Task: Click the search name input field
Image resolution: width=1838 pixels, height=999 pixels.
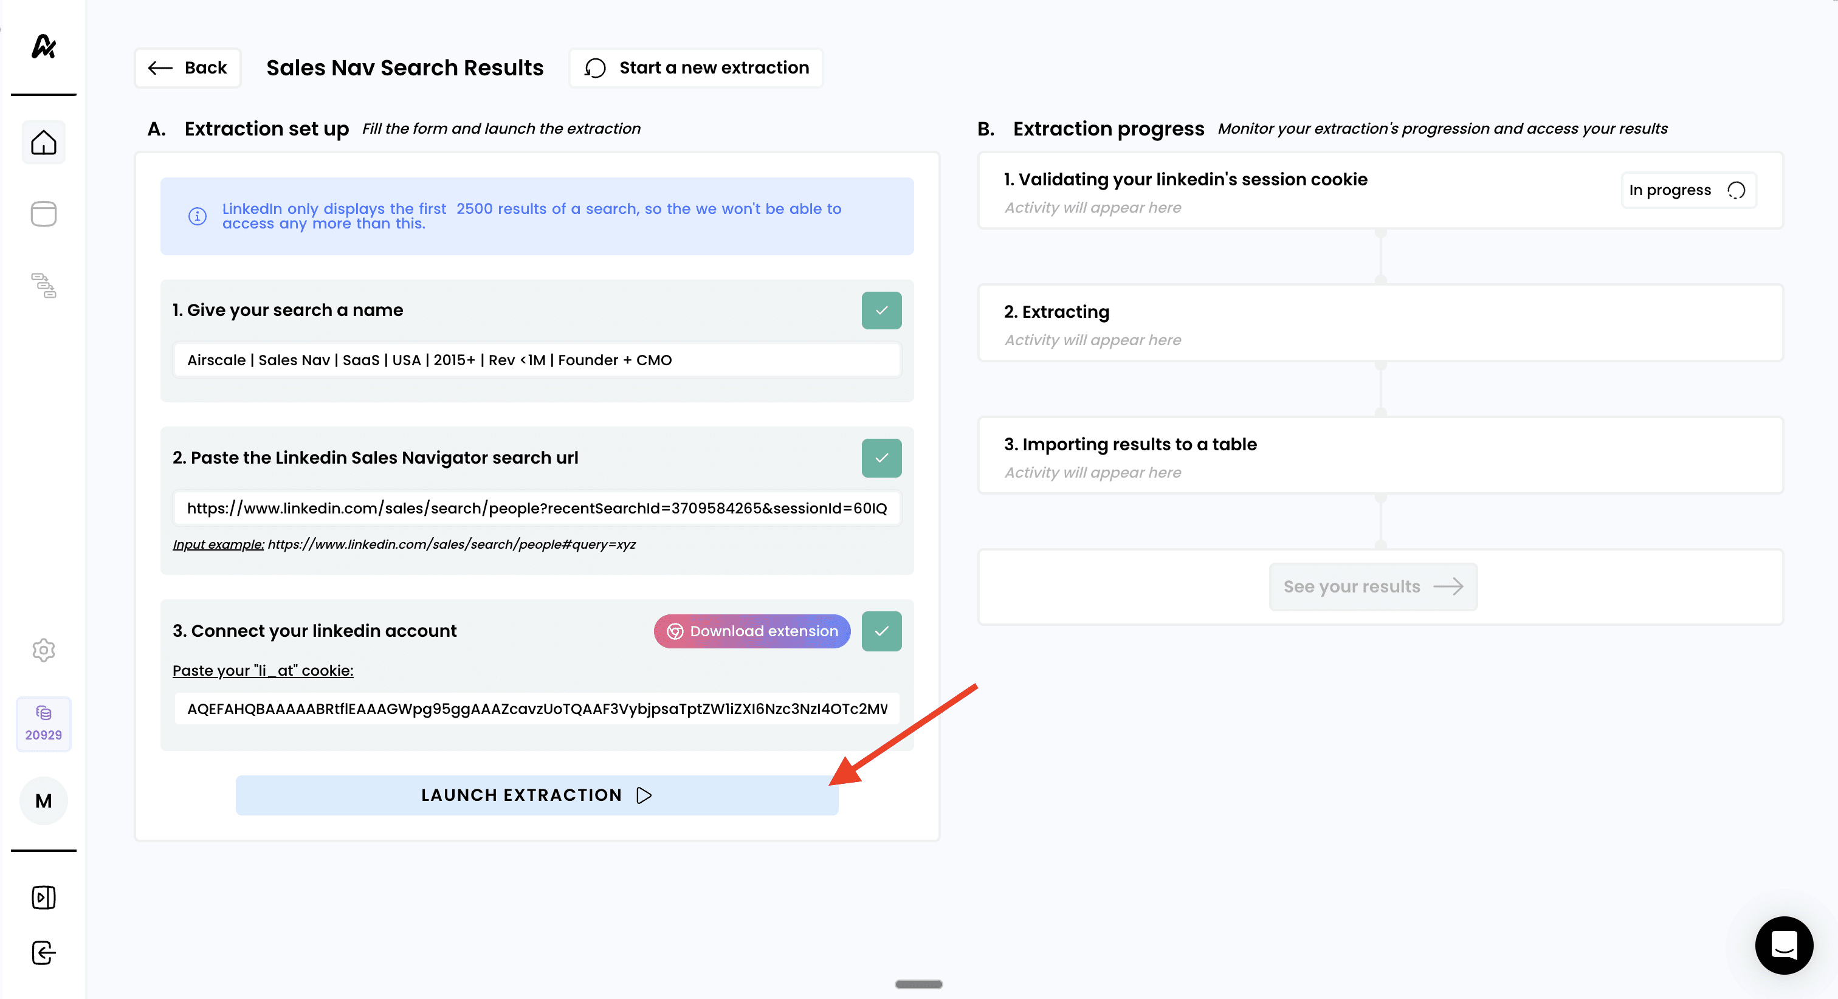Action: 537,360
